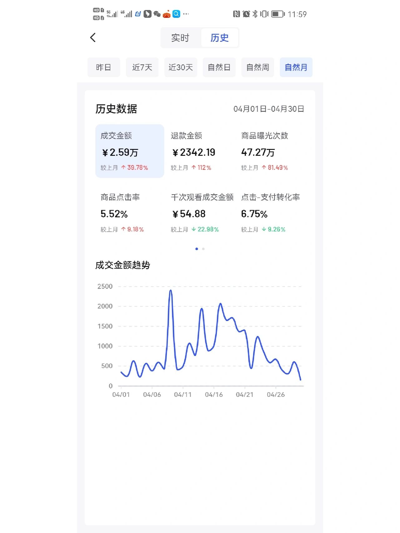Tap the Bluetooth icon in status bar
The width and height of the screenshot is (400, 533).
(255, 14)
